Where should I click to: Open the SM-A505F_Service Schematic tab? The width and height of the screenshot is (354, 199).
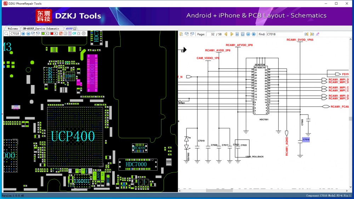41,28
